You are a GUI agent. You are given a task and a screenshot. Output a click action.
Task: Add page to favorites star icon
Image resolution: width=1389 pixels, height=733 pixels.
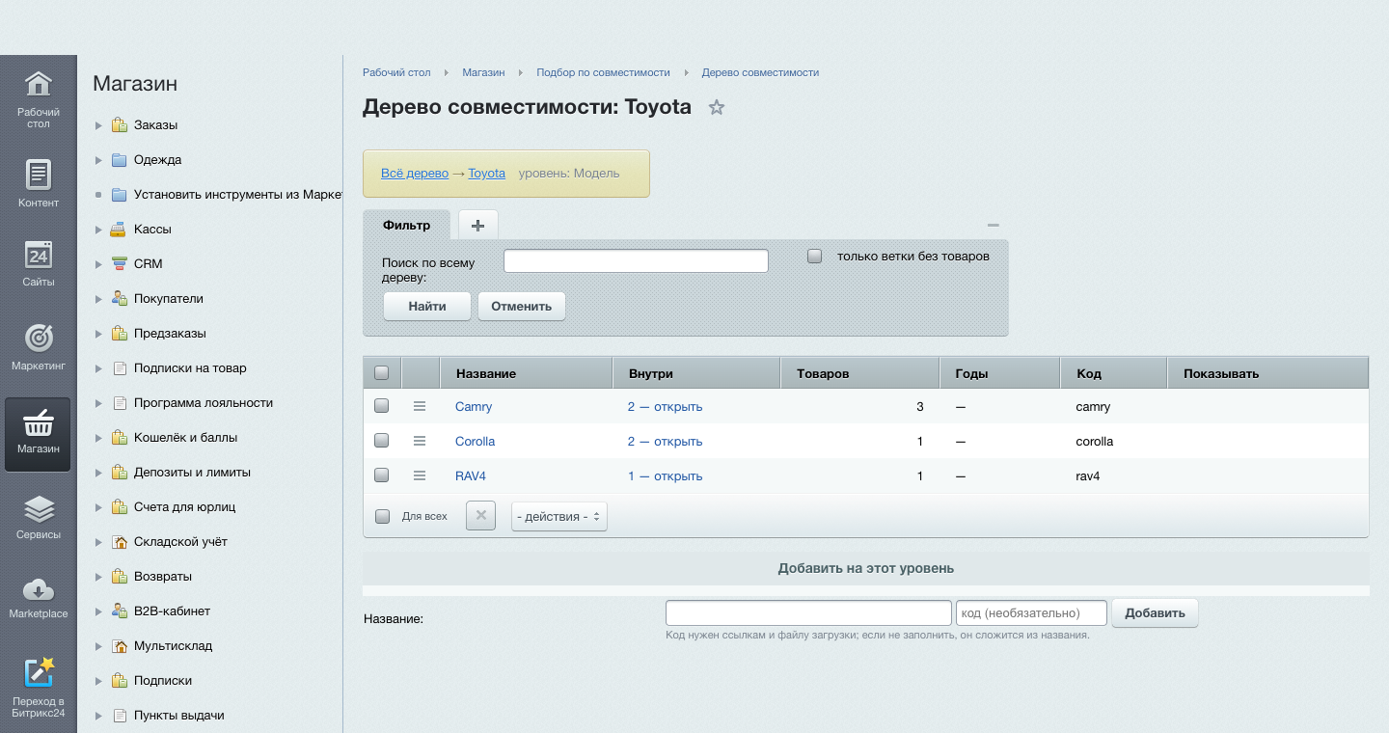pyautogui.click(x=716, y=107)
